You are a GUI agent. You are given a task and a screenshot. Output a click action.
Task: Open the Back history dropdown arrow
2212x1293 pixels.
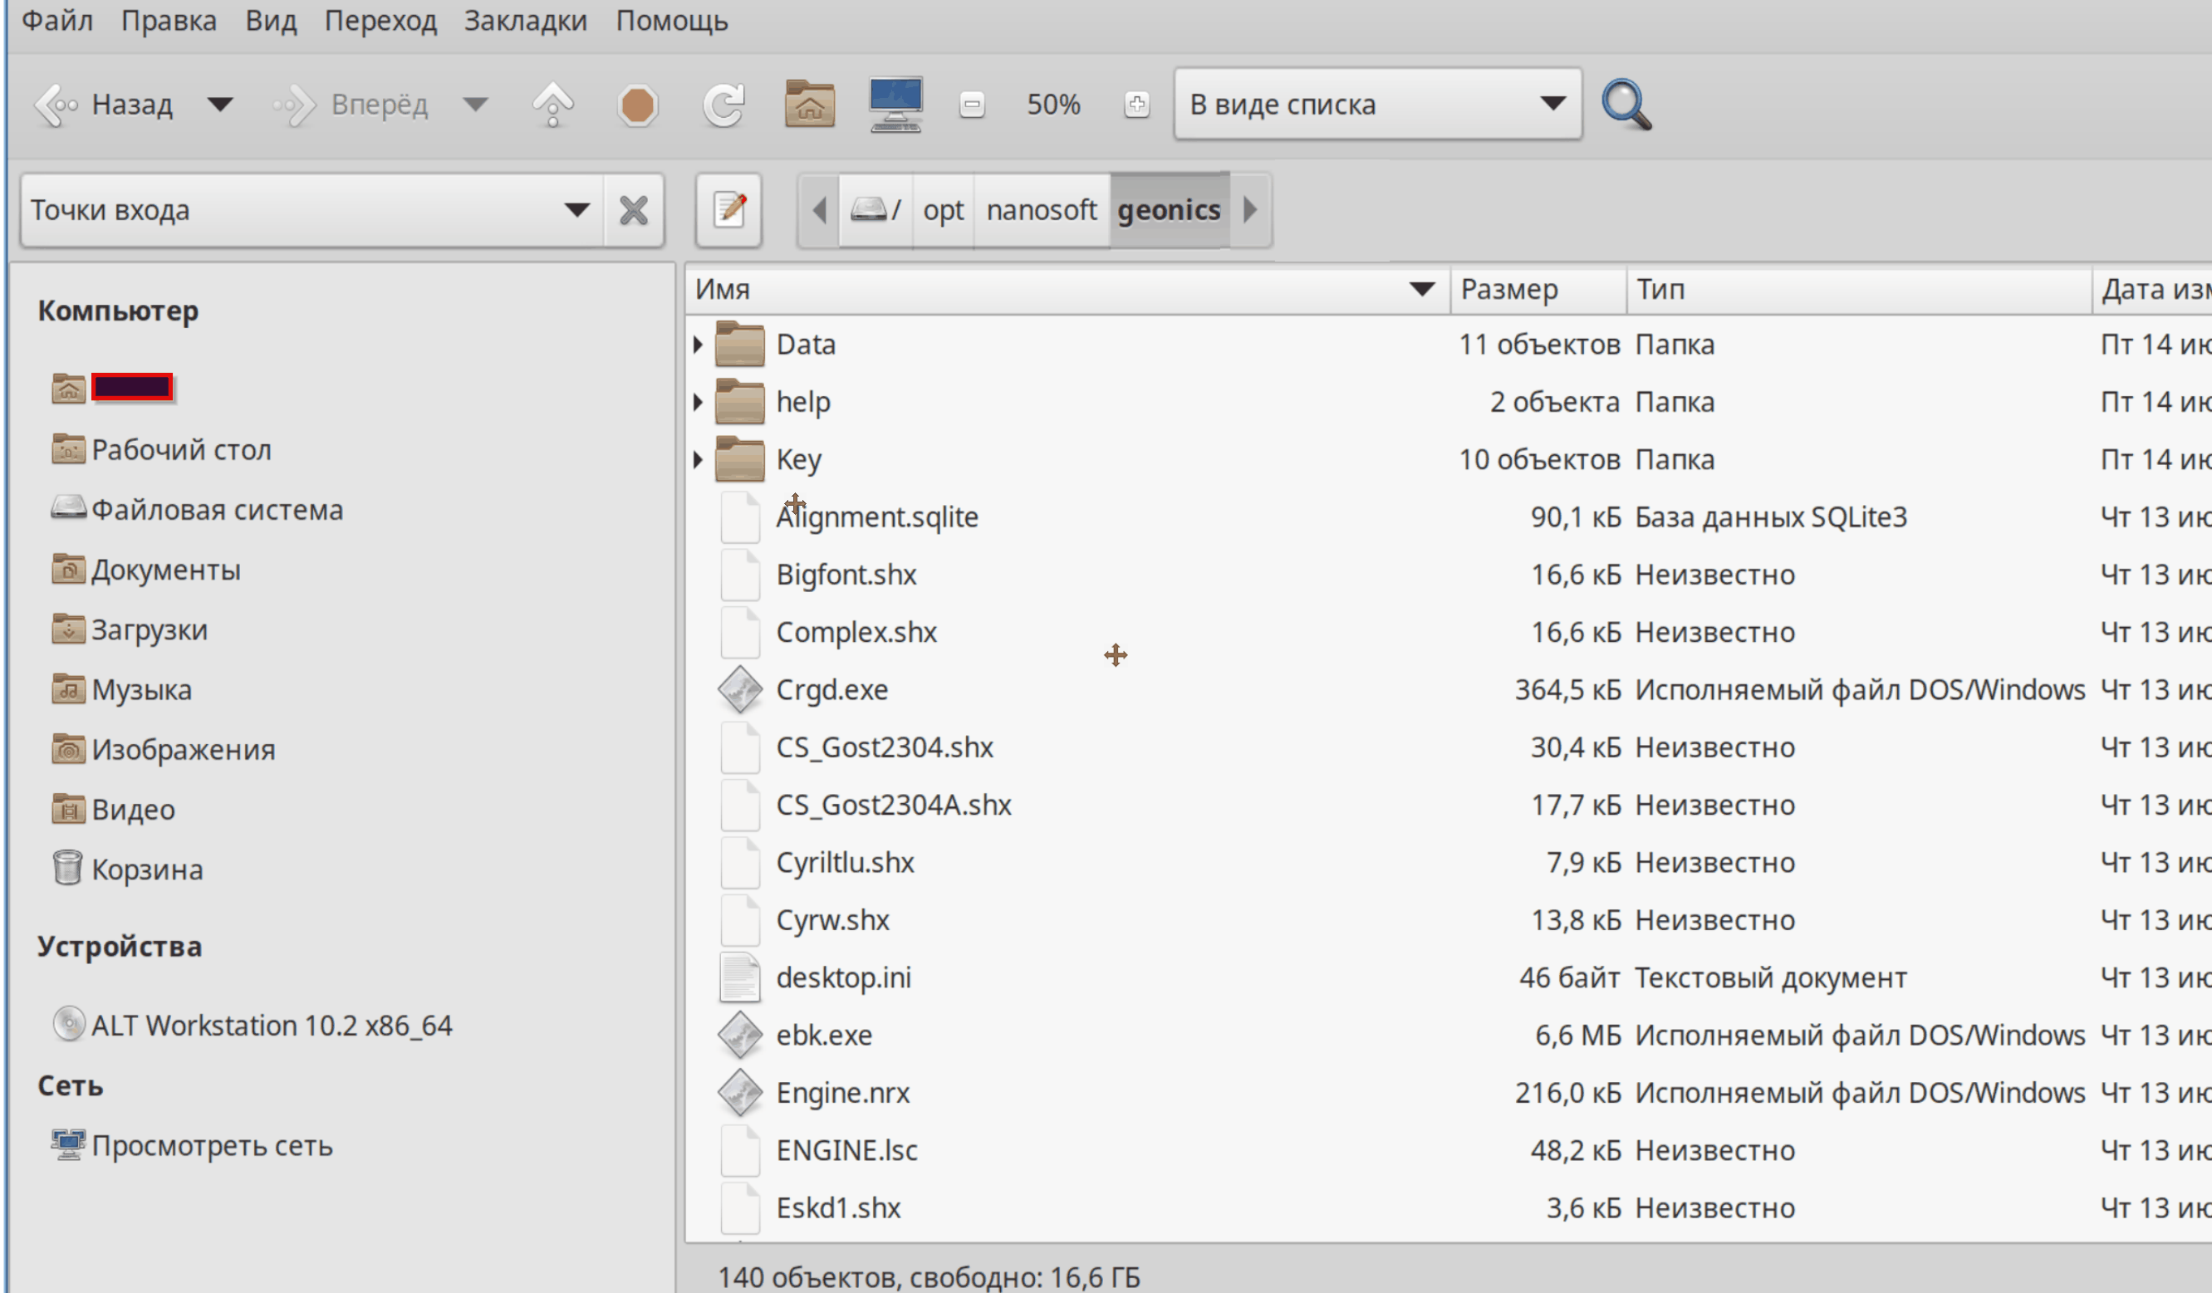(x=219, y=105)
